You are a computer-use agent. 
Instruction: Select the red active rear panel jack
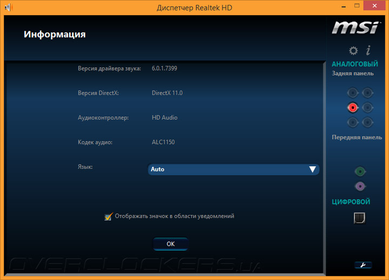pyautogui.click(x=352, y=107)
